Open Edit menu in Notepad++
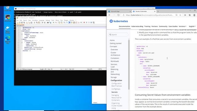197x111 pixels. [x=21, y=20]
